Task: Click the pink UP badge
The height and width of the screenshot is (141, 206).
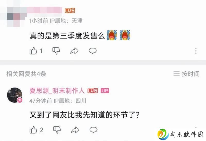Action: (x=105, y=91)
